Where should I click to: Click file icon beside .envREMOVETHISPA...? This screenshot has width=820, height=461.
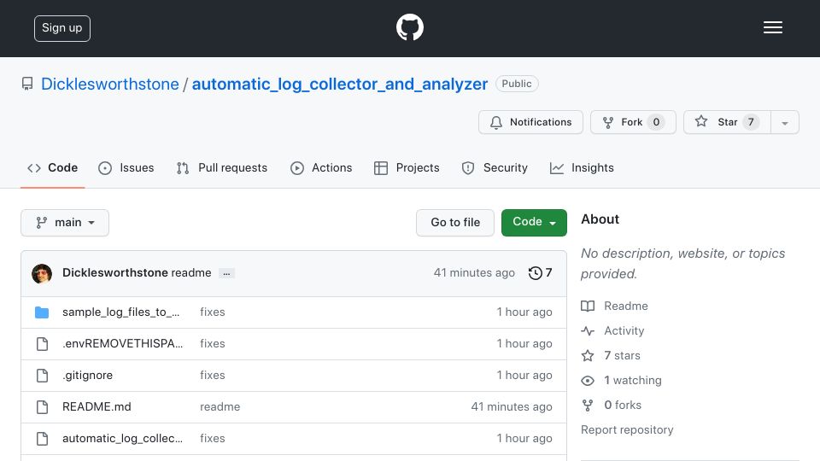click(x=43, y=344)
